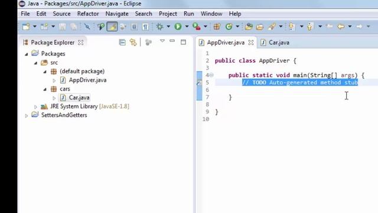The image size is (378, 213).
Task: Close the Package Explorer view
Action: click(x=81, y=43)
